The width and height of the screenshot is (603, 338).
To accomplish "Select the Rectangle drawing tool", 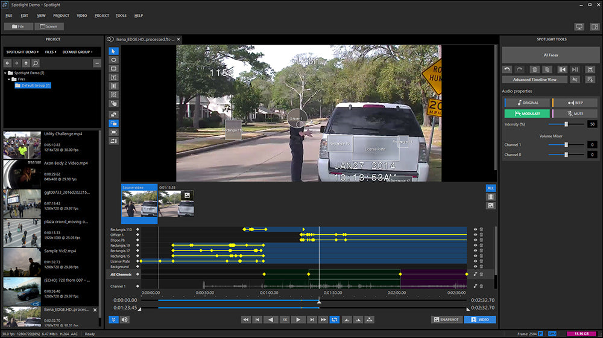I will point(113,69).
